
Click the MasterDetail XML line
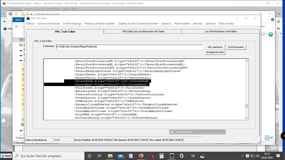(113, 78)
